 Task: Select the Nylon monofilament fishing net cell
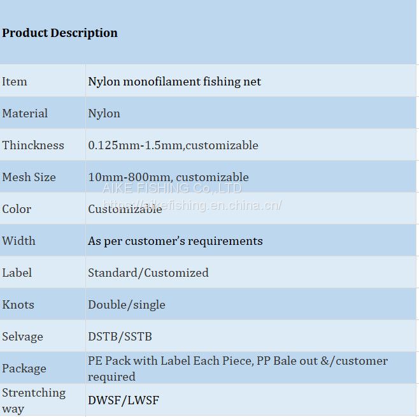(174, 82)
